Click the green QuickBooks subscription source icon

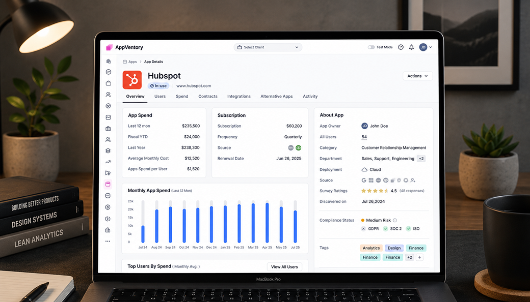tap(299, 147)
